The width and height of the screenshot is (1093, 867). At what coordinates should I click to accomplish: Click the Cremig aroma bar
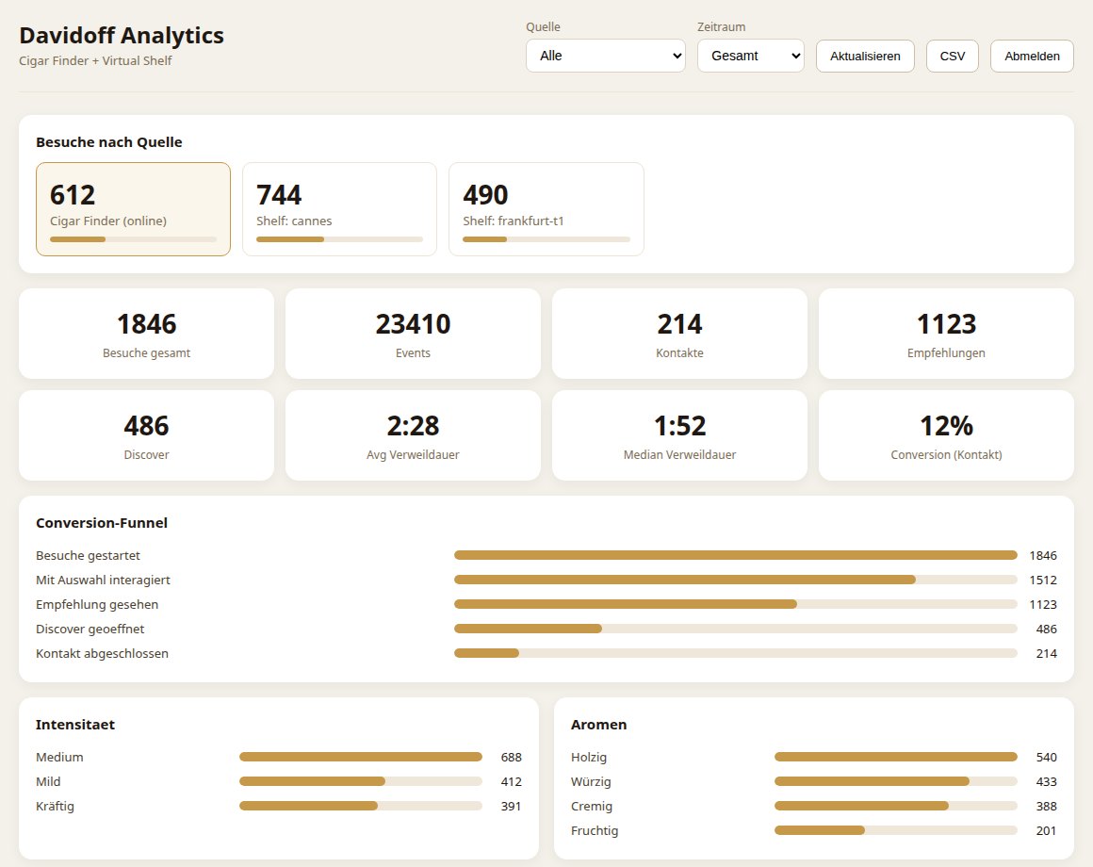896,806
